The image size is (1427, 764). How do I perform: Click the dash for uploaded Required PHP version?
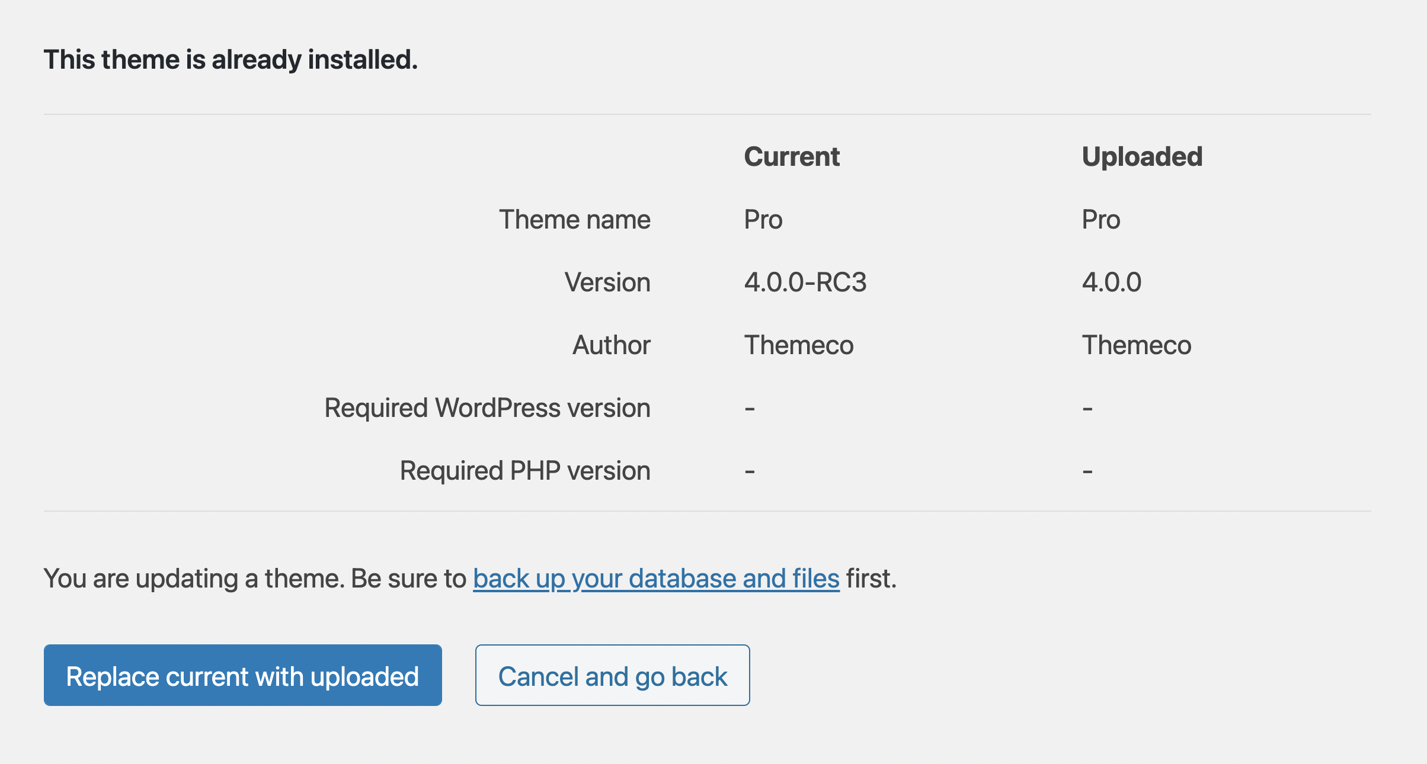1086,470
